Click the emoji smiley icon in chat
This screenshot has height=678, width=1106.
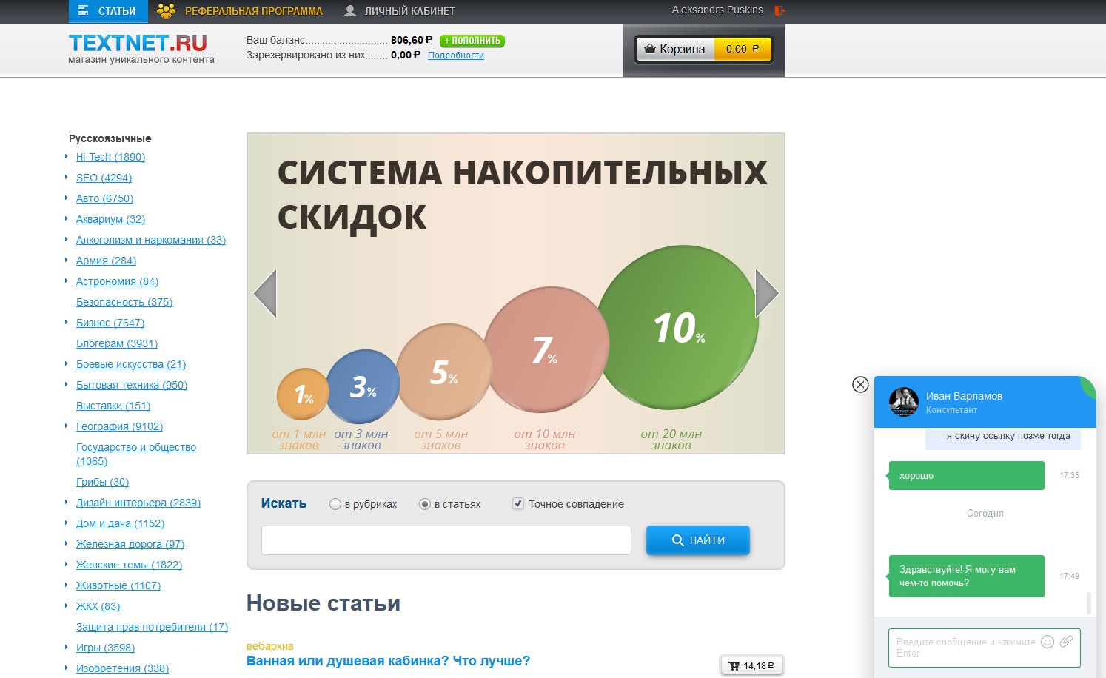[x=1047, y=642]
